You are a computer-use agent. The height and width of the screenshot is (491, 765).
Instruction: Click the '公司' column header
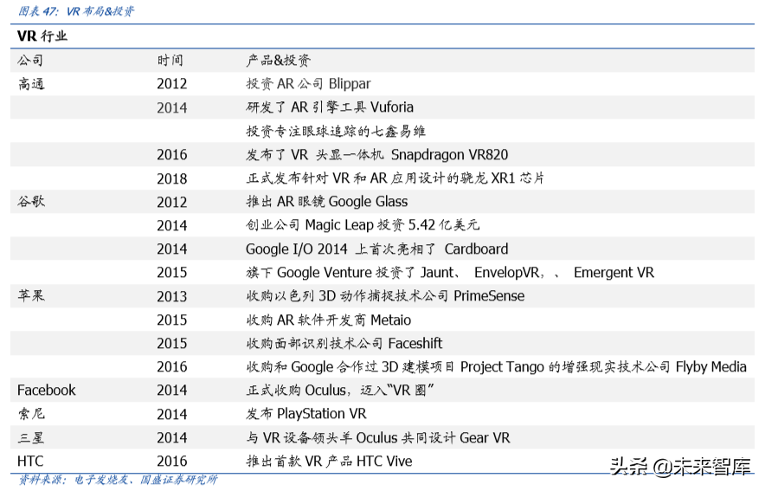pyautogui.click(x=31, y=61)
